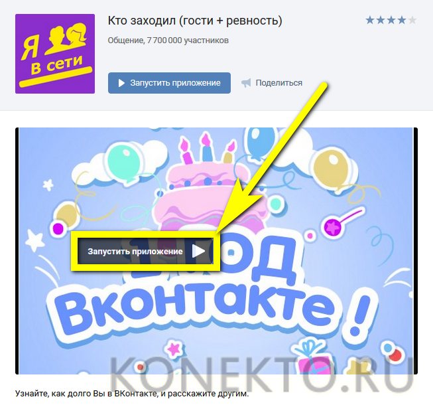Image resolution: width=433 pixels, height=405 pixels.
Task: Select the third rating star
Action: tap(391, 20)
